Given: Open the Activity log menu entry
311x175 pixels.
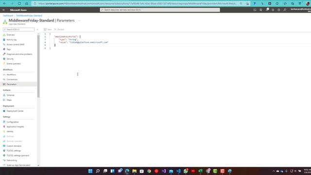Looking at the screenshot, I should tap(11, 40).
